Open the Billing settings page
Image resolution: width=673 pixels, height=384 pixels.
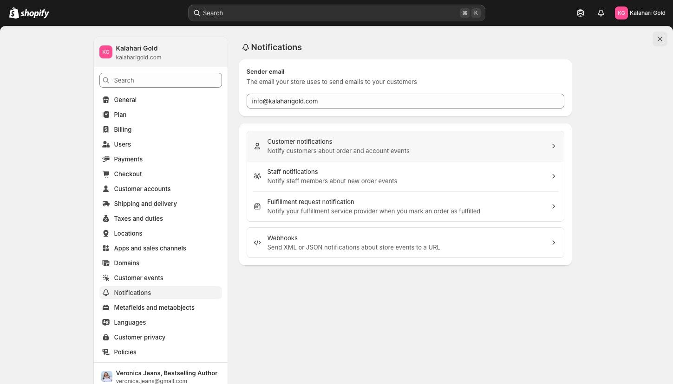[123, 129]
